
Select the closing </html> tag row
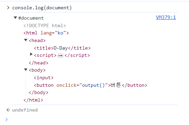click(33, 100)
